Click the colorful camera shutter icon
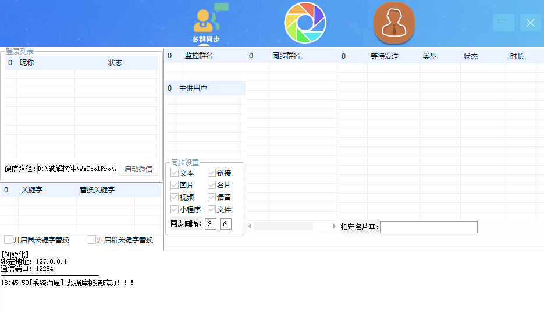The image size is (544, 311). tap(305, 23)
